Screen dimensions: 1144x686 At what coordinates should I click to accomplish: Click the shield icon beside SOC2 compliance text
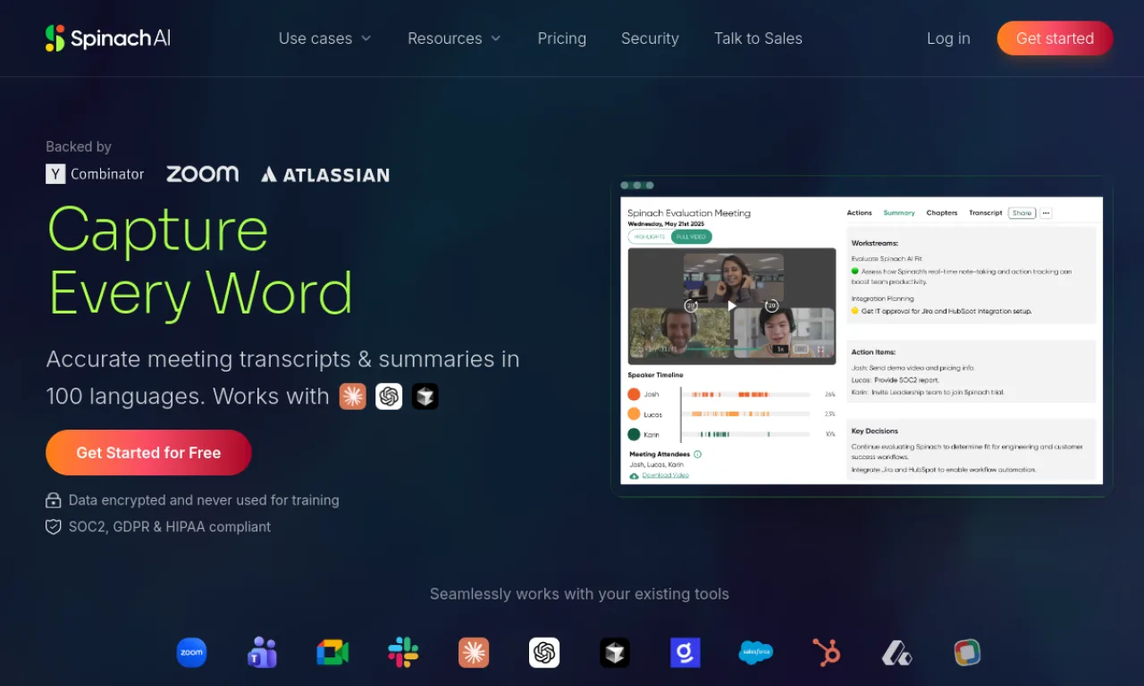(54, 527)
